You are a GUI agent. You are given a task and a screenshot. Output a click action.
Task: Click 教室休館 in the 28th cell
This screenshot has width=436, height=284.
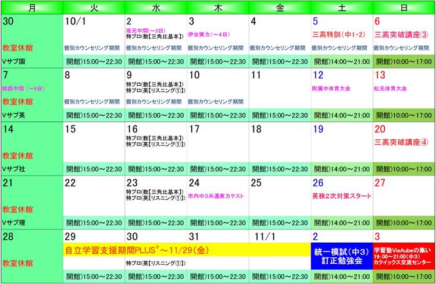tap(18, 263)
